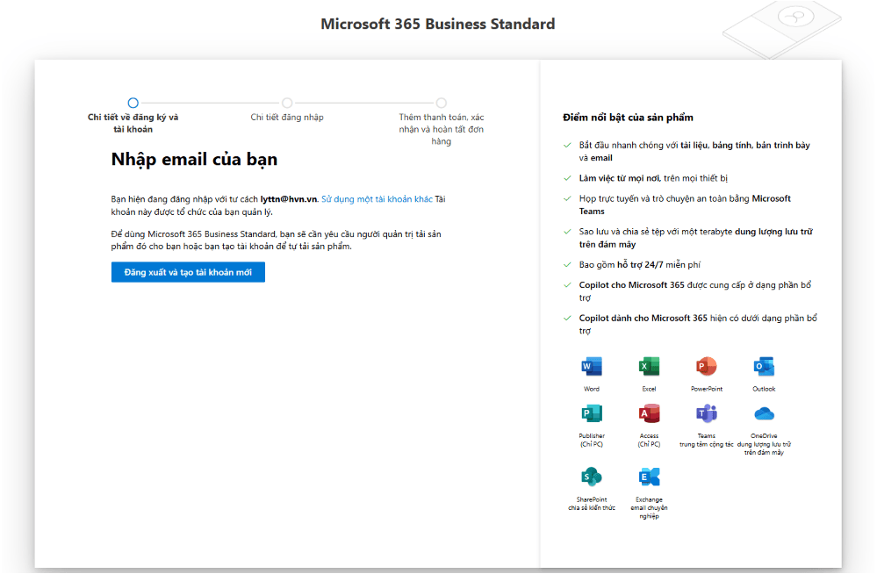
Task: Click the 'Outlook' label under its icon
Action: (764, 389)
